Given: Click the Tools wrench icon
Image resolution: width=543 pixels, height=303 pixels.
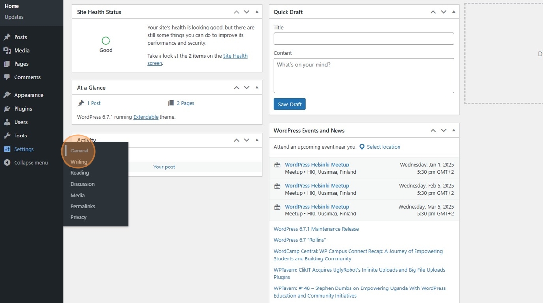Looking at the screenshot, I should coord(7,136).
